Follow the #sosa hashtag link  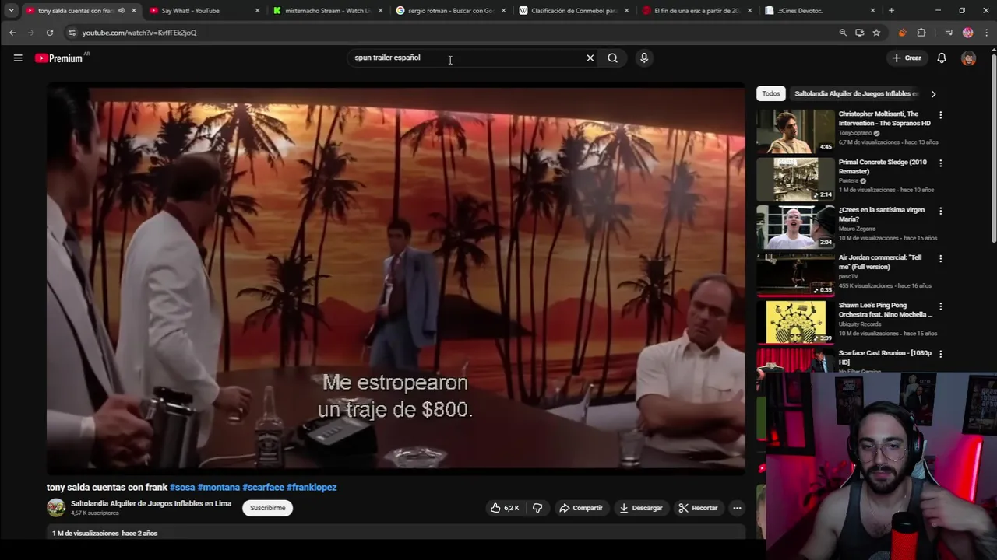pyautogui.click(x=182, y=487)
